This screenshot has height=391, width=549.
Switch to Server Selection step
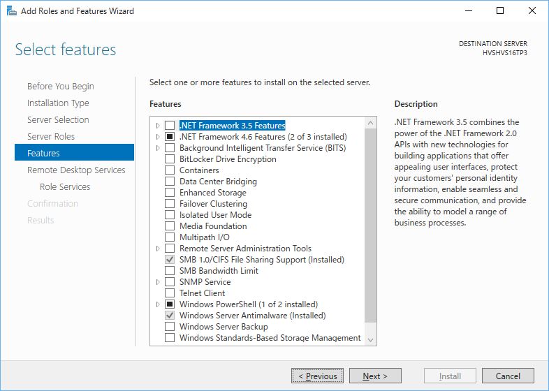(58, 119)
